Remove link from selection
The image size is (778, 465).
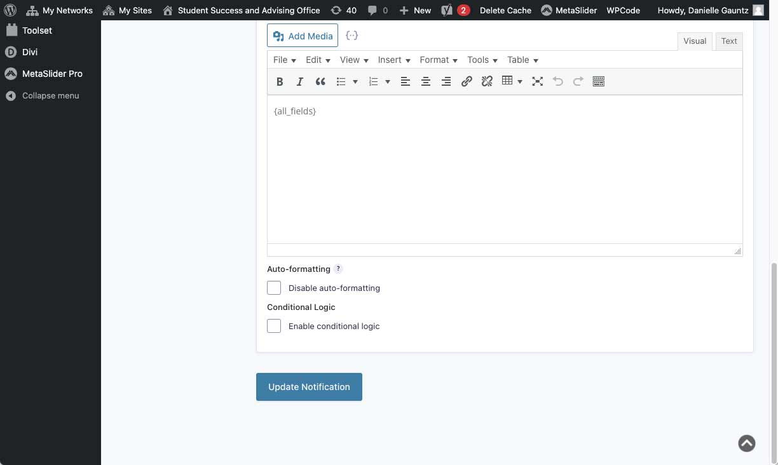click(487, 81)
